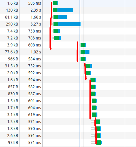The width and height of the screenshot is (136, 147).
Task: Click the 3.27 s waterfall bar
Action: [x=67, y=24]
